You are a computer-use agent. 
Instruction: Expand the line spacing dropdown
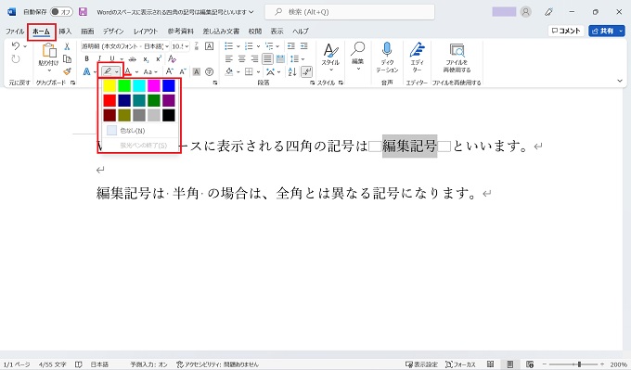[303, 59]
